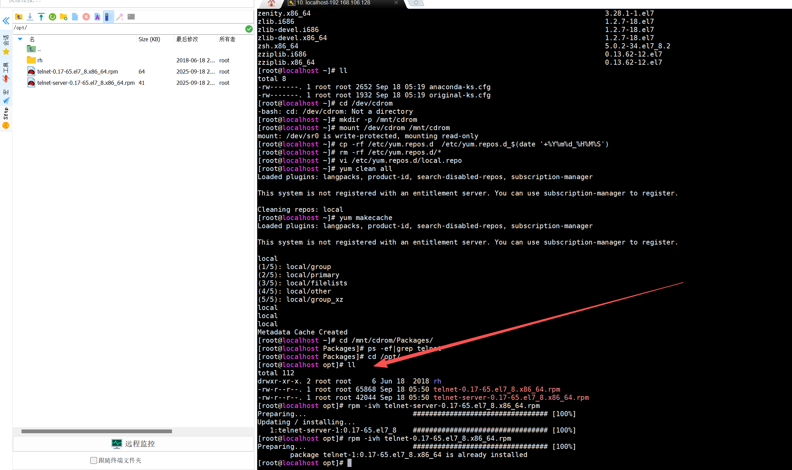This screenshot has width=792, height=470.
Task: Open terminal here via gray console icon
Action: (x=131, y=17)
